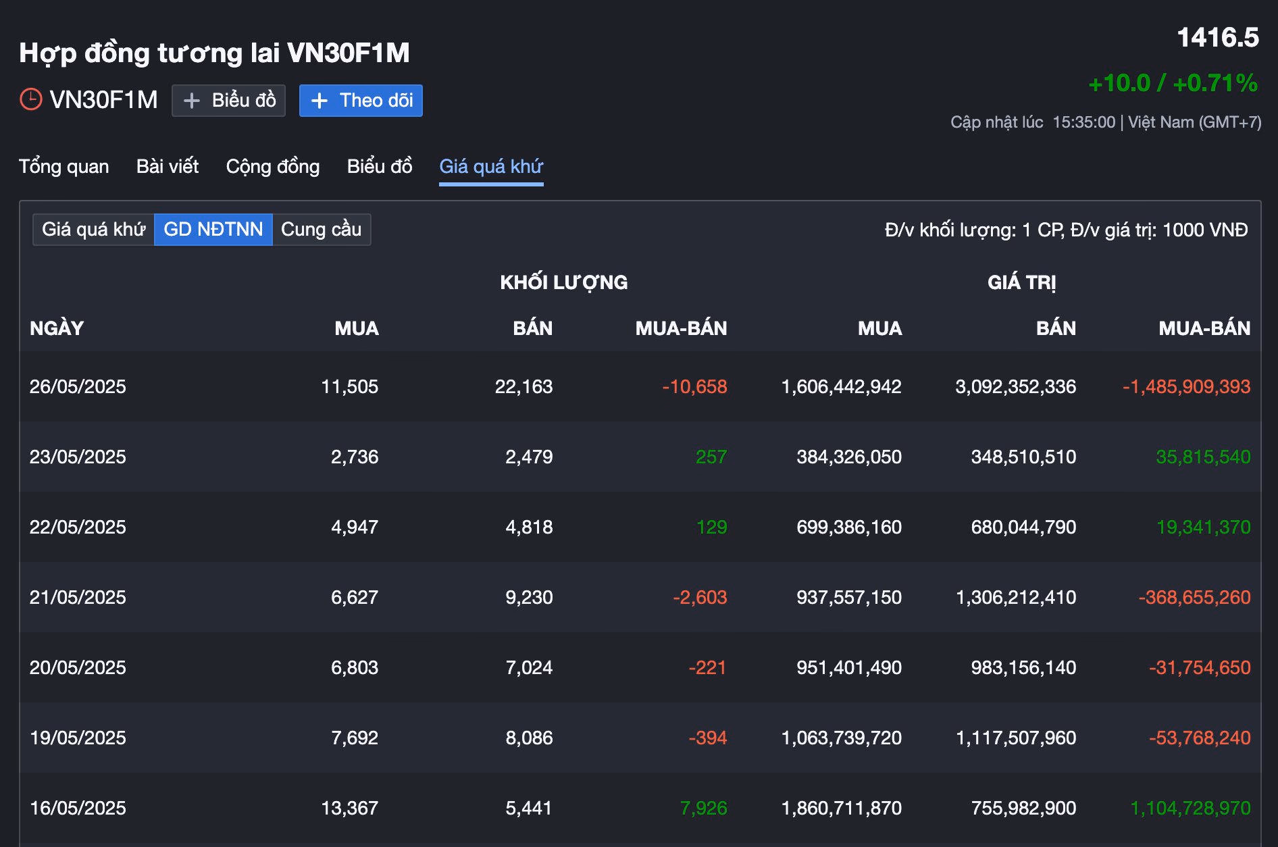Click the red clock icon beside VN30F1M
Viewport: 1278px width, 847px height.
(x=31, y=99)
